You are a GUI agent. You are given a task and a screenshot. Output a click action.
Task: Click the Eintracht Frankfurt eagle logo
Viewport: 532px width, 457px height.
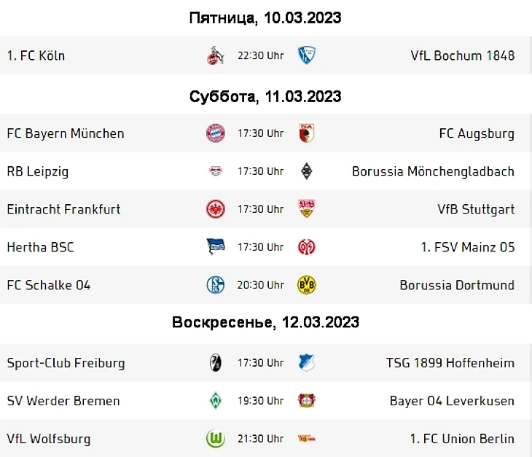click(216, 209)
